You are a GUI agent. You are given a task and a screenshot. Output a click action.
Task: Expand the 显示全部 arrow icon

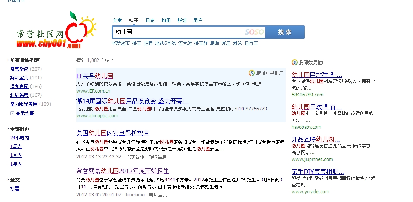click(x=12, y=114)
